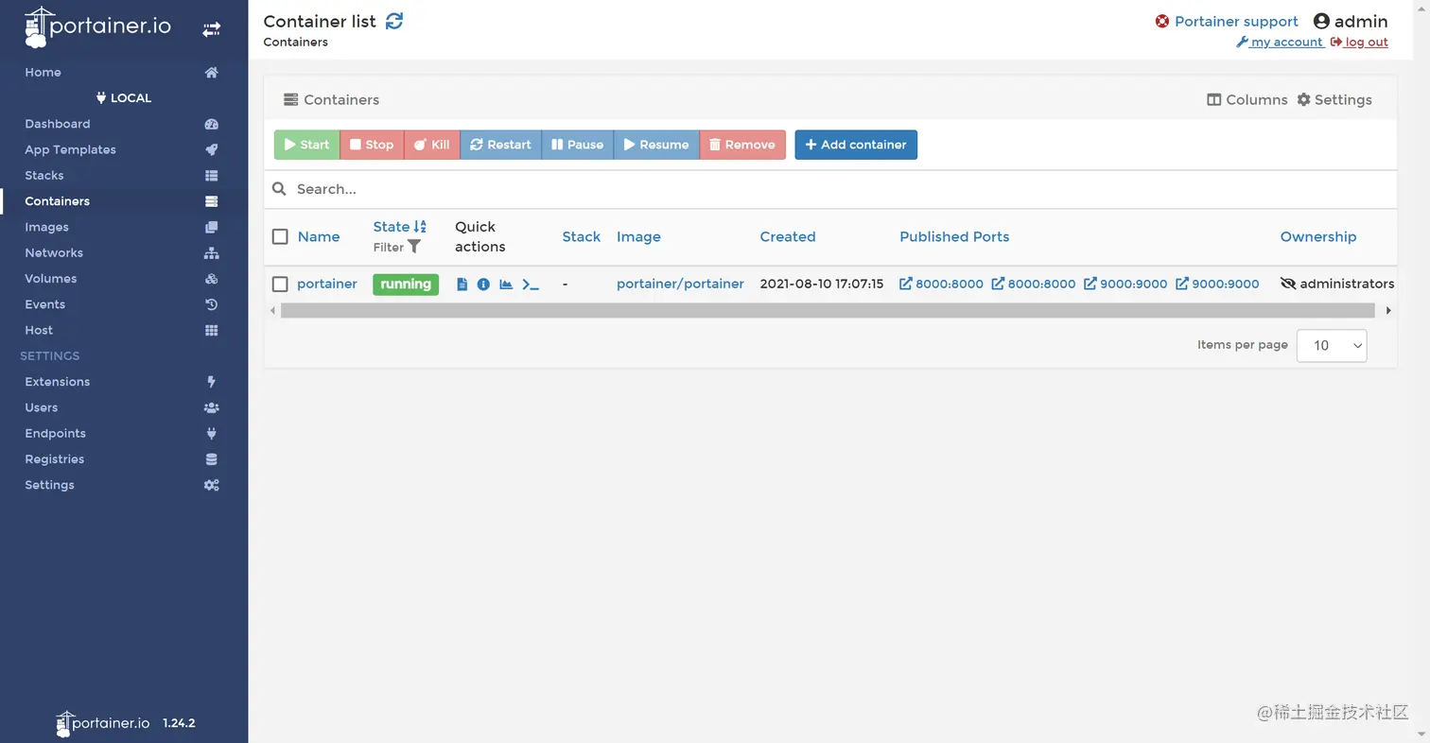The height and width of the screenshot is (743, 1430).
Task: Open console icon for portainer container
Action: tap(531, 284)
